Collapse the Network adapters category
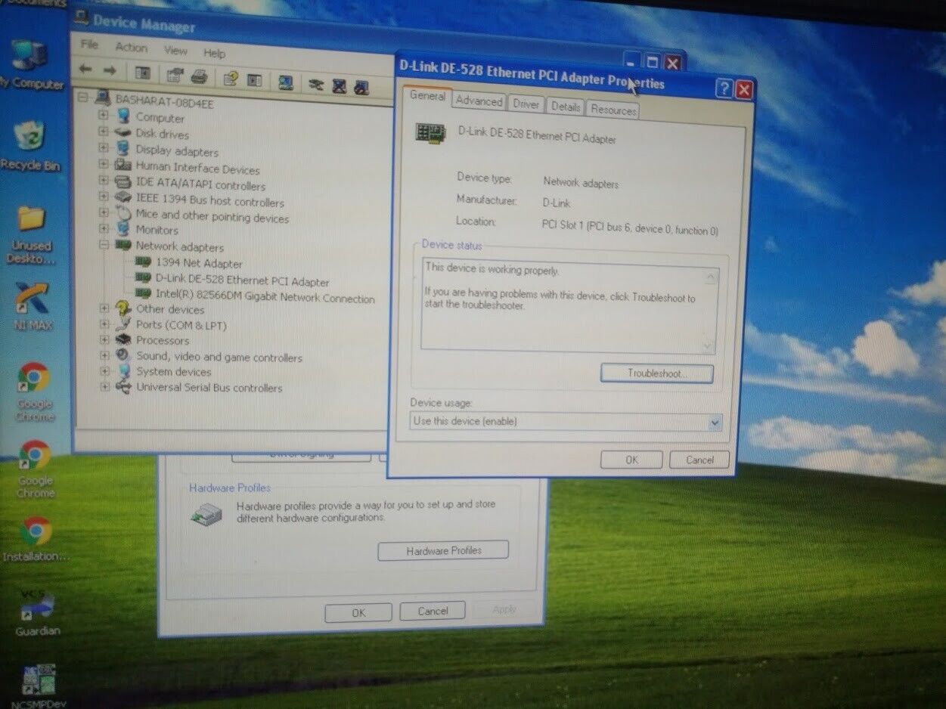The image size is (946, 709). [104, 245]
